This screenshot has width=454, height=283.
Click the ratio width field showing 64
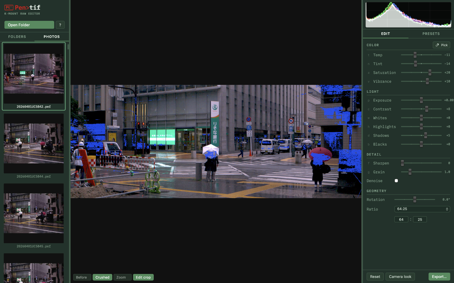pyautogui.click(x=401, y=220)
